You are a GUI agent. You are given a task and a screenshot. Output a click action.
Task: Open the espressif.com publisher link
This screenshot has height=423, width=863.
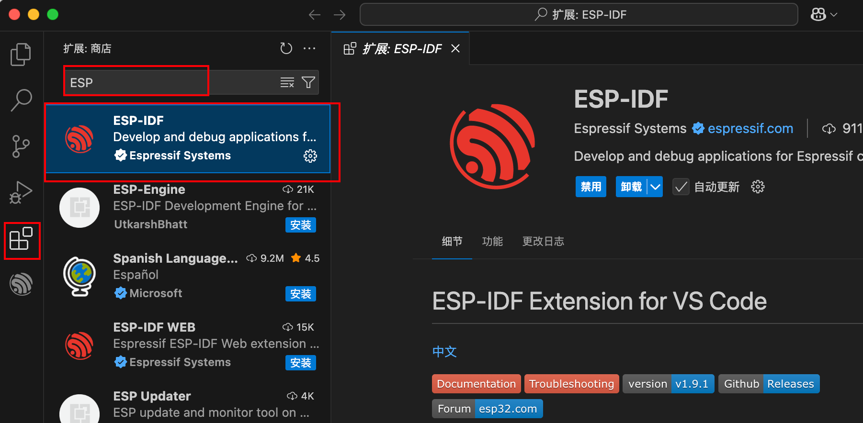750,129
